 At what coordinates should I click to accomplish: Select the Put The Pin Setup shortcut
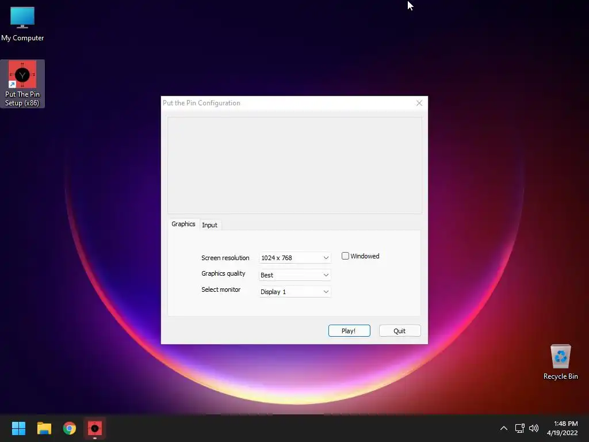pos(22,83)
